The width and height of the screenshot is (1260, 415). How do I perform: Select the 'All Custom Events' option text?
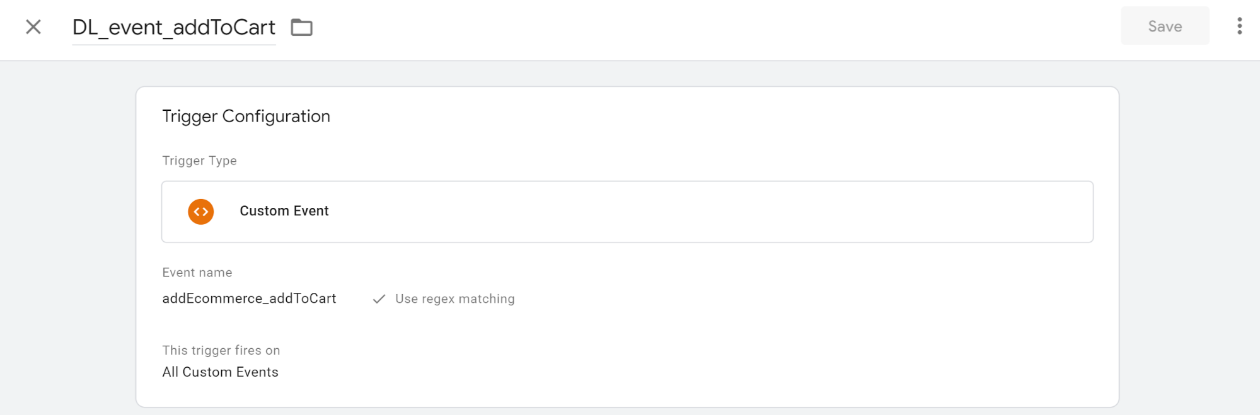click(220, 372)
